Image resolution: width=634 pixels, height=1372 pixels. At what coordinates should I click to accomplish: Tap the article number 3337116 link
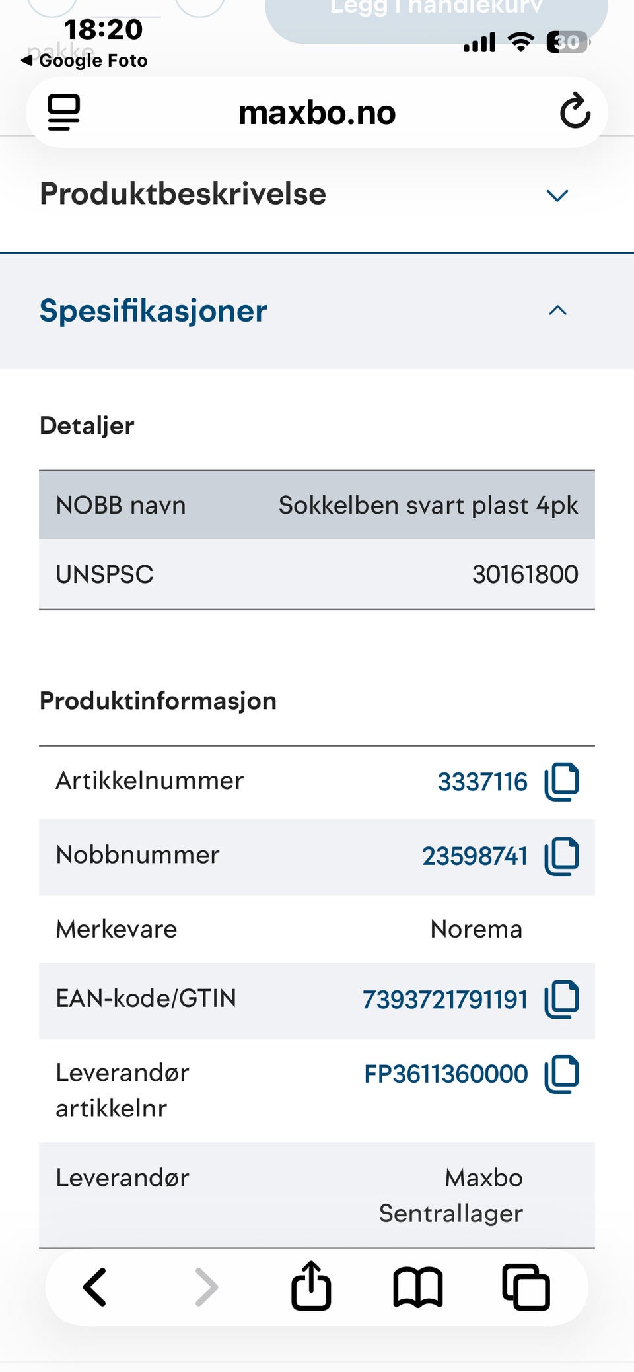tap(482, 782)
